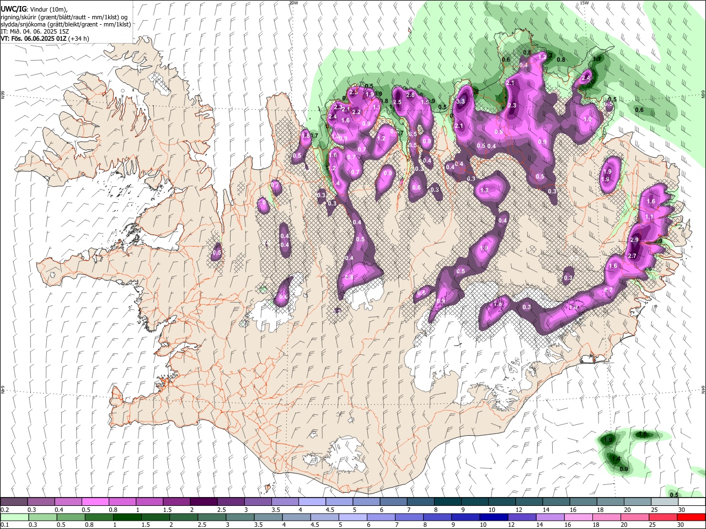The height and width of the screenshot is (529, 706).
Task: Select the "IT: Mið. 04. 06. 2025 15Z" line
Action: (35, 31)
